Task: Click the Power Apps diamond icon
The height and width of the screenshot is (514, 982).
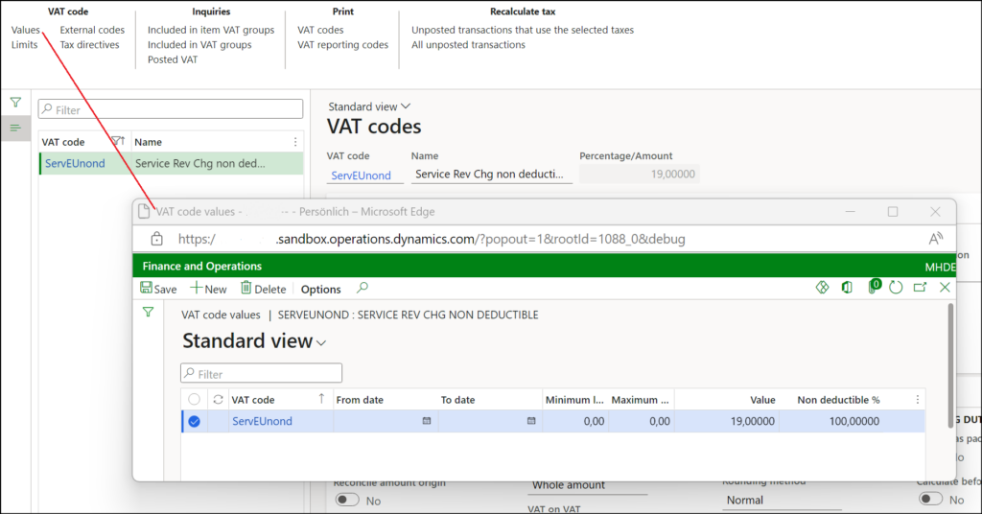Action: (x=822, y=288)
